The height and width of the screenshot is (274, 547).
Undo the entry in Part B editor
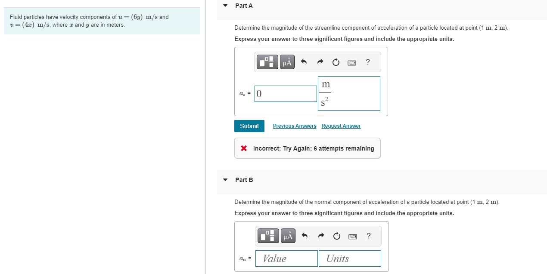point(305,236)
